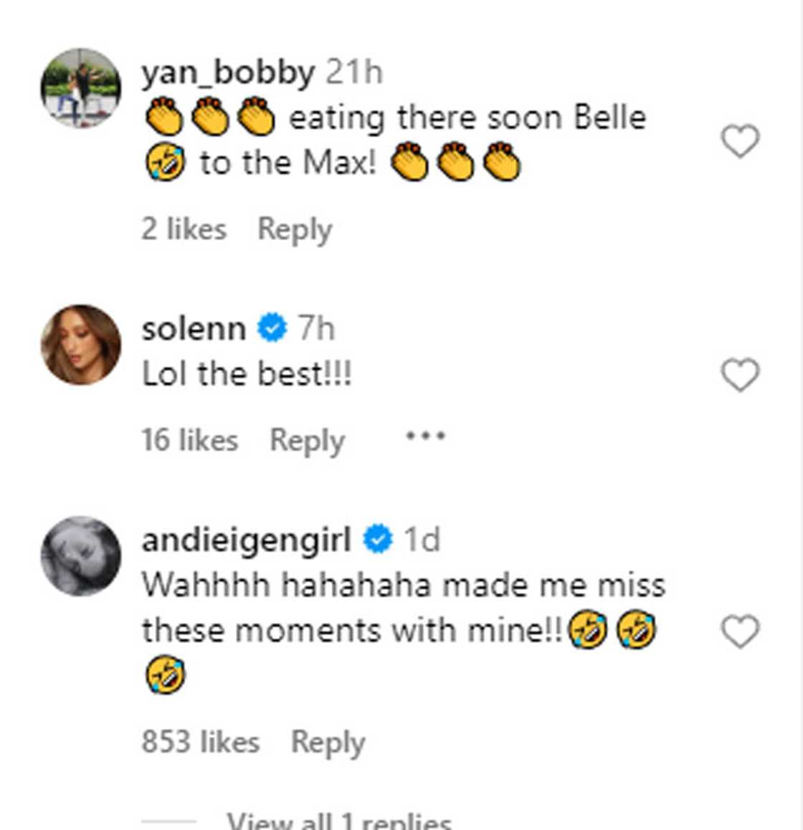Open yan_bobby's profile picture

[x=80, y=88]
